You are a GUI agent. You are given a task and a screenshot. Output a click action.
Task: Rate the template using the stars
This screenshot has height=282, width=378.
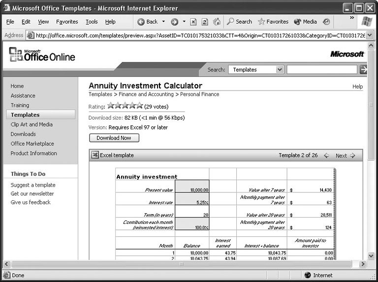coord(125,106)
